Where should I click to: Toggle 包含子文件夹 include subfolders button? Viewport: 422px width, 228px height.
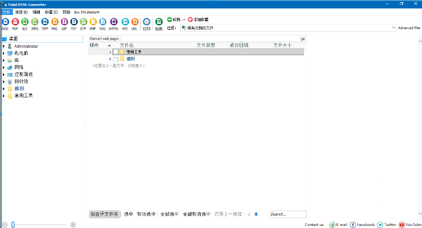pos(104,214)
